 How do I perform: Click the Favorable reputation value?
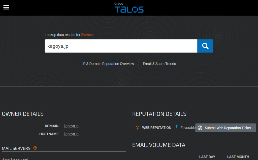(188, 128)
